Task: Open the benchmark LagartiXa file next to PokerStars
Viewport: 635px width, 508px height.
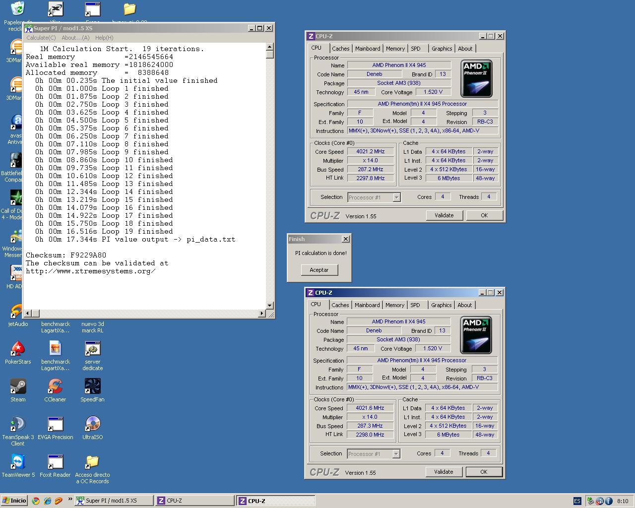Action: pos(55,349)
